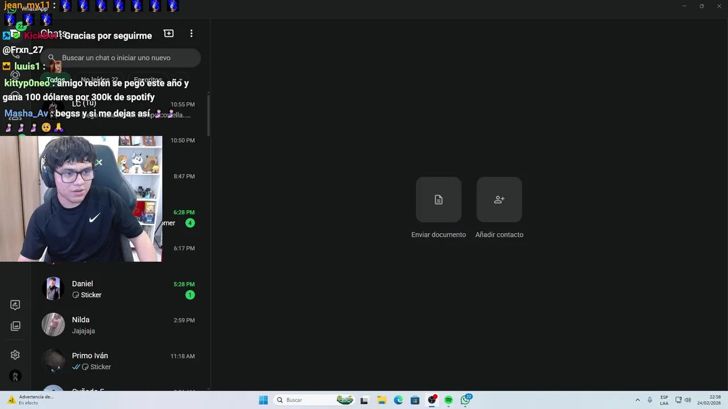
Task: Open the AI image creation sidebar icon
Action: click(x=15, y=305)
